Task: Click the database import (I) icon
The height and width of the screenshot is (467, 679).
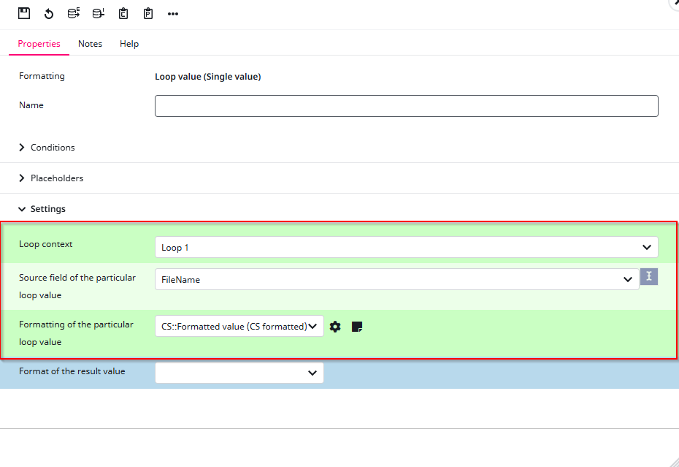Action: click(99, 13)
